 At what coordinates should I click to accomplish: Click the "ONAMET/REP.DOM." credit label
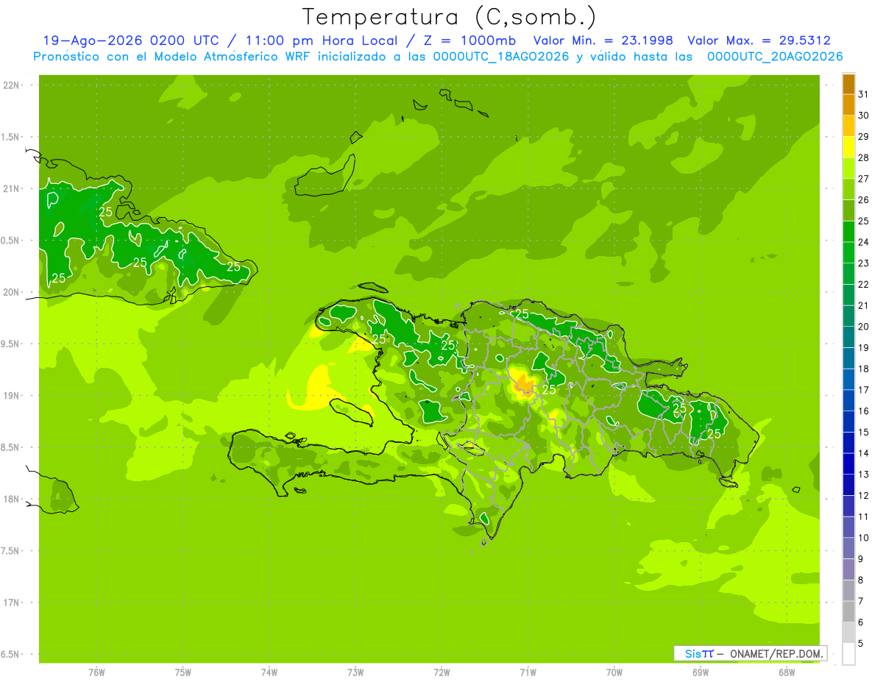click(x=776, y=653)
